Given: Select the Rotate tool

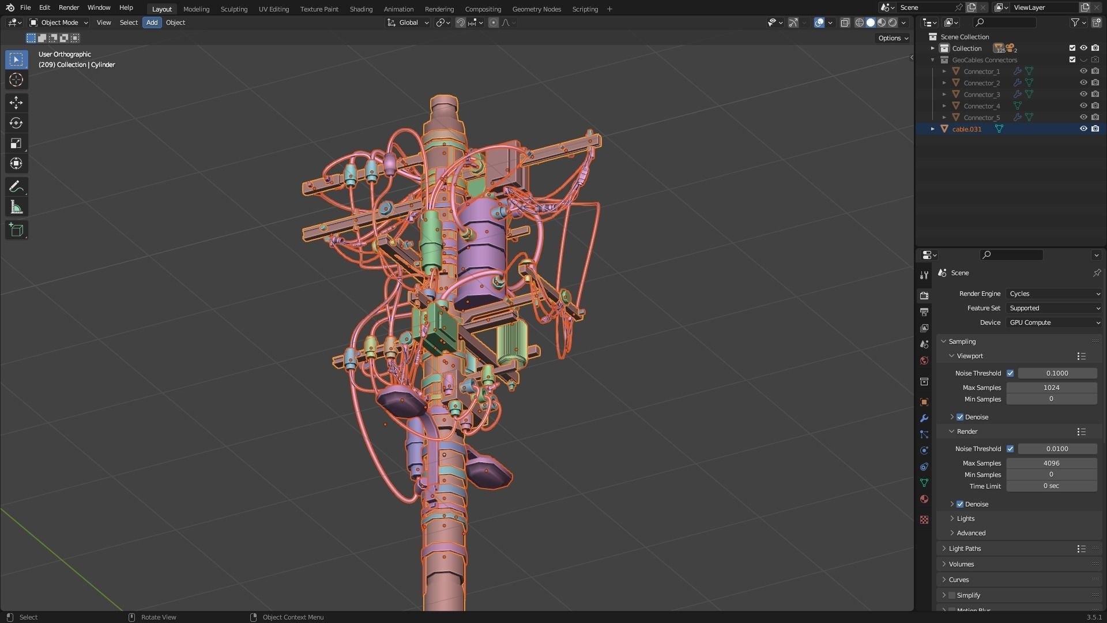Looking at the screenshot, I should pos(16,123).
